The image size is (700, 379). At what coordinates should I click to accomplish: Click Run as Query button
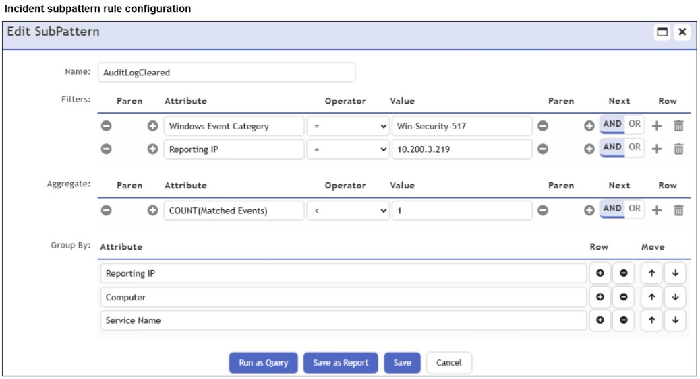point(263,363)
